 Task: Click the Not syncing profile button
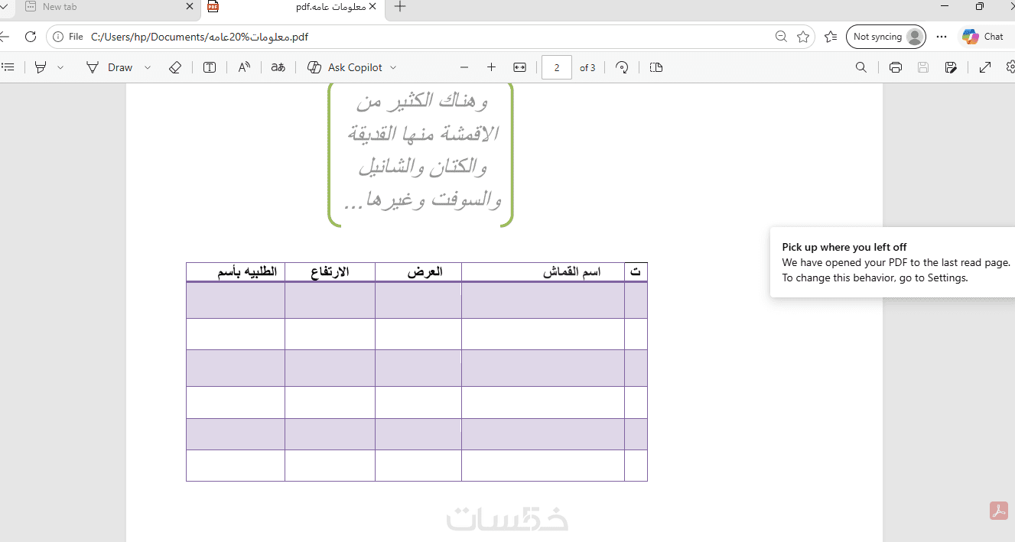click(x=886, y=36)
